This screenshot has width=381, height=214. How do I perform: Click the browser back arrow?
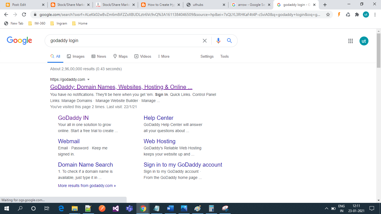click(x=6, y=14)
